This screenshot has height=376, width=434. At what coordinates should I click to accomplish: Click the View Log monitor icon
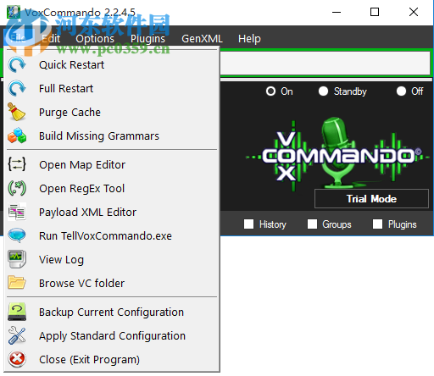[x=17, y=259]
